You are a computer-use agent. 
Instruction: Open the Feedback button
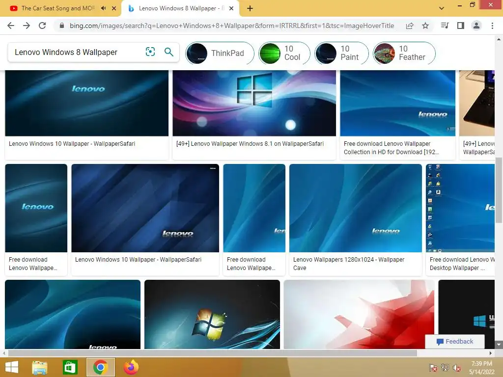(454, 342)
